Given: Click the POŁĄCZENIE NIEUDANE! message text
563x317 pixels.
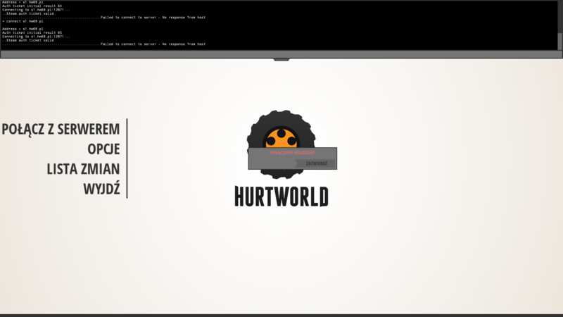Looking at the screenshot, I should click(292, 153).
